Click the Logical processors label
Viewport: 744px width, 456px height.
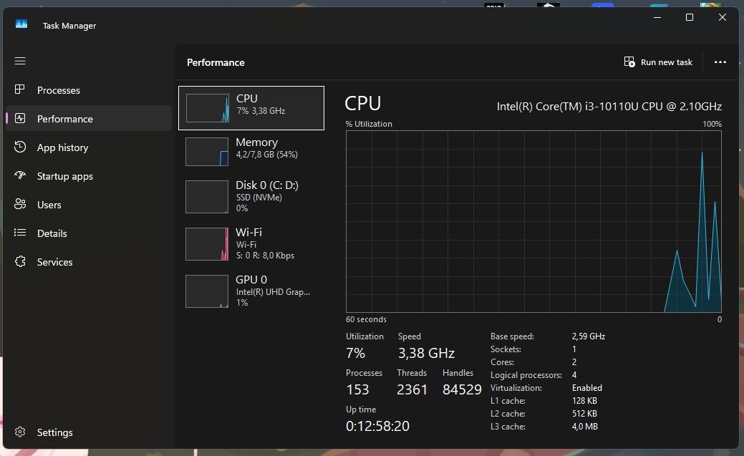tap(526, 375)
